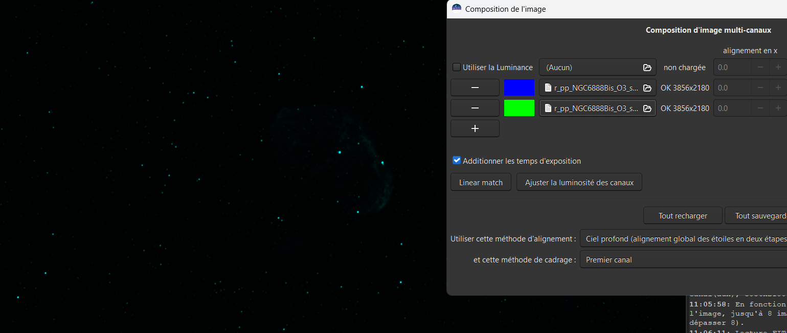Screen dimensions: 787x333
Task: Expand the cadrage method dropdown (Premier canal)
Action: (x=683, y=260)
